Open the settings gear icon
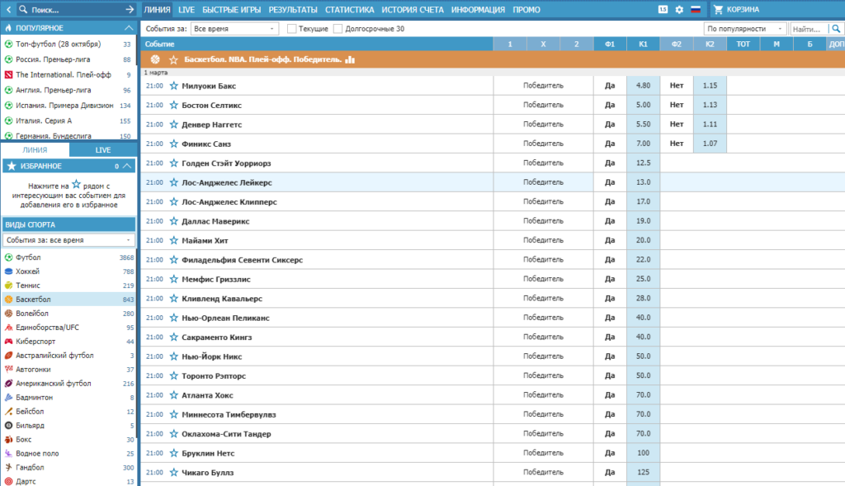 coord(679,9)
